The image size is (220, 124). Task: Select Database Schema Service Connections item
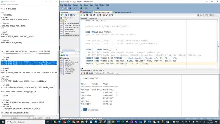click(x=71, y=35)
